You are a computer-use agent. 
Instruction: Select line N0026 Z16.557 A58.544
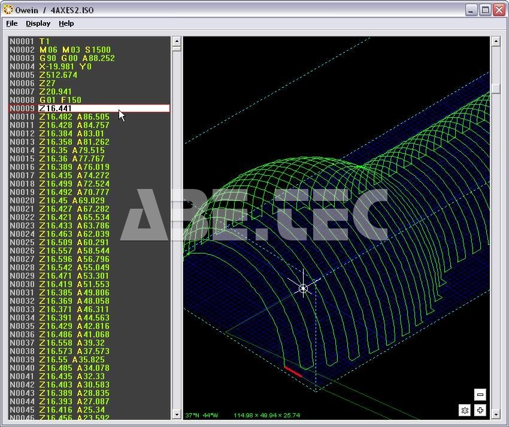pos(89,251)
